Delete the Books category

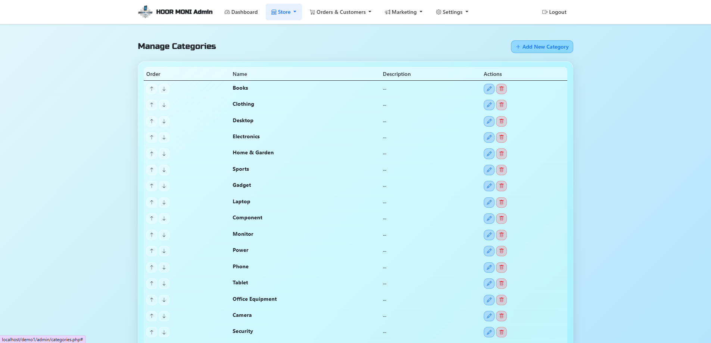[501, 89]
